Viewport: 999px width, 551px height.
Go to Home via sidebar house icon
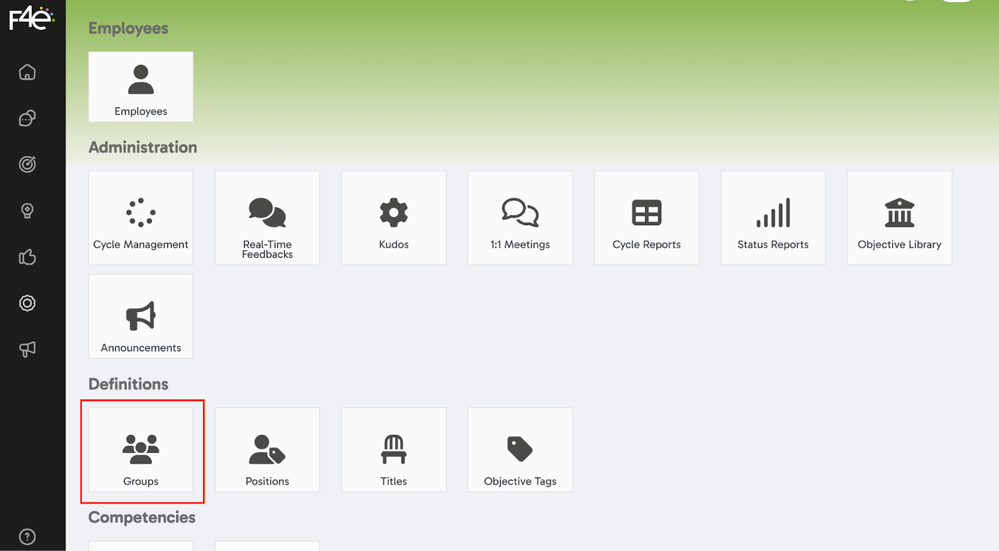27,72
